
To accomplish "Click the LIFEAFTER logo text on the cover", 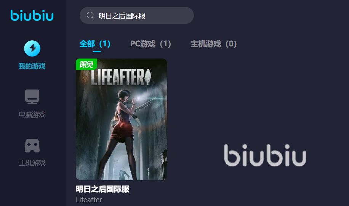I will point(117,77).
